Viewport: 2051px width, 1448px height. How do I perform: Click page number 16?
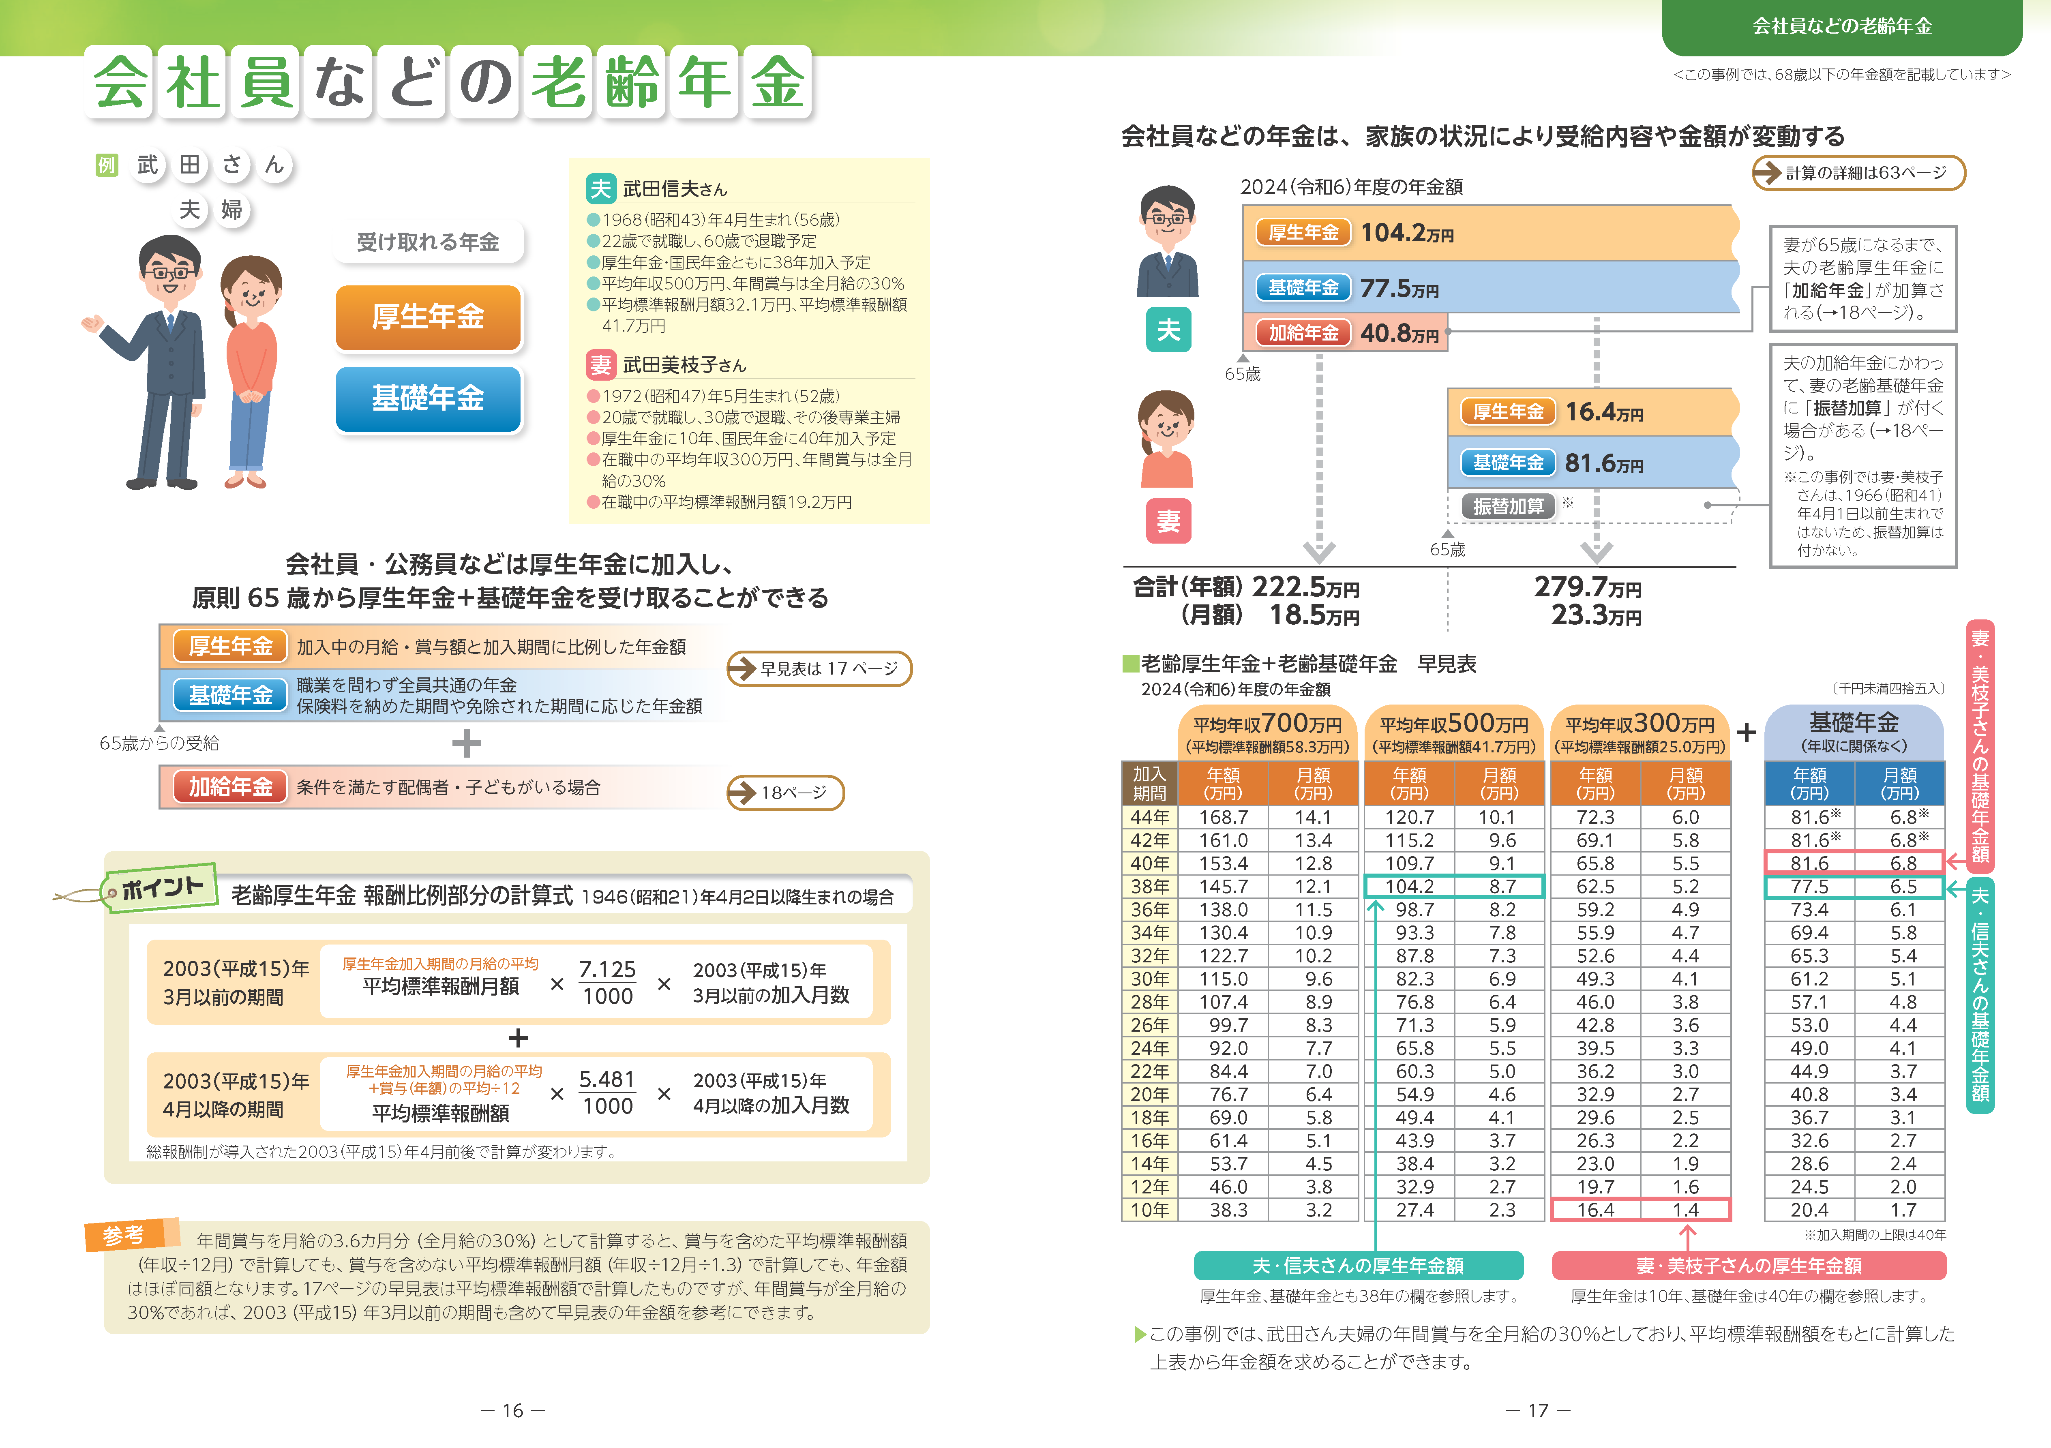click(513, 1410)
